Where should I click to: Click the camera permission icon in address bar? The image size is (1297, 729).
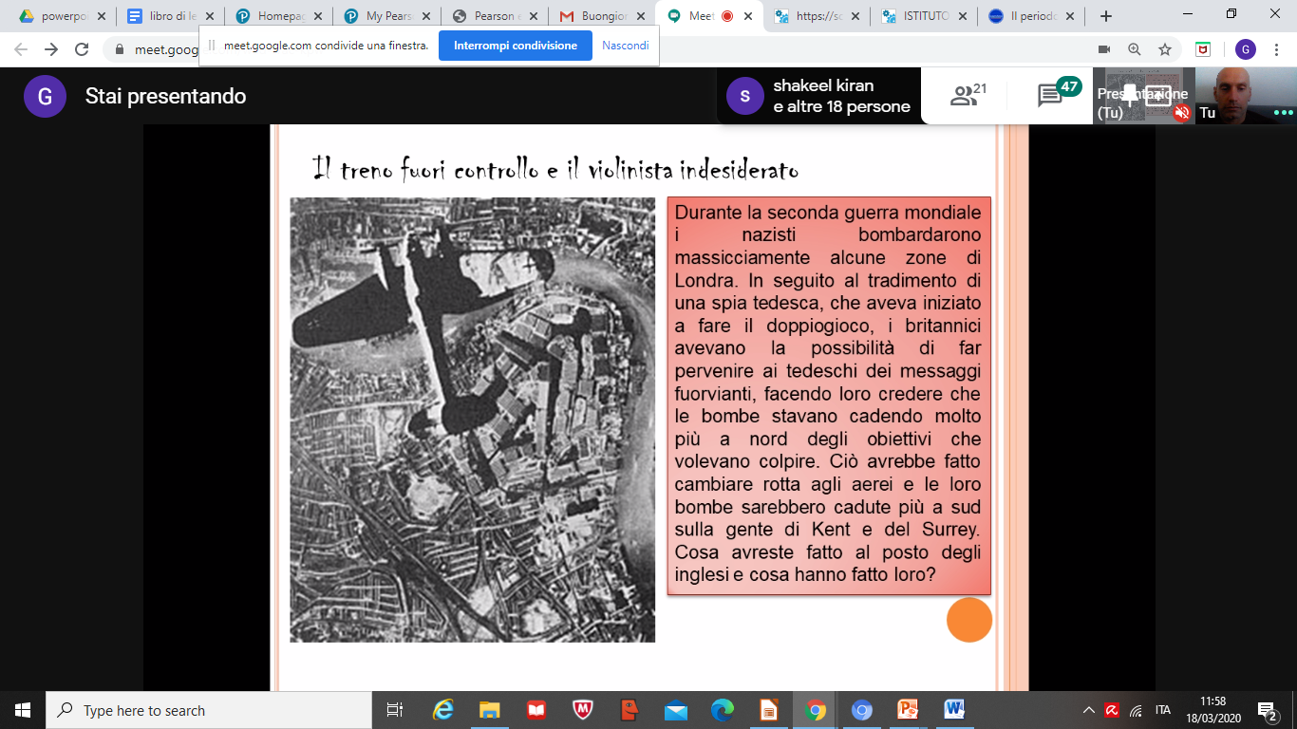point(1103,49)
